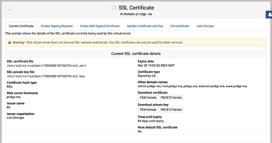Click the warning triangle icon in the banner
The width and height of the screenshot is (272, 143).
coord(9,42)
